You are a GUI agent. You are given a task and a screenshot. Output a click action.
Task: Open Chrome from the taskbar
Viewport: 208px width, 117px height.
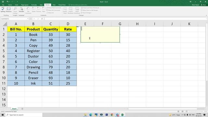112,115
